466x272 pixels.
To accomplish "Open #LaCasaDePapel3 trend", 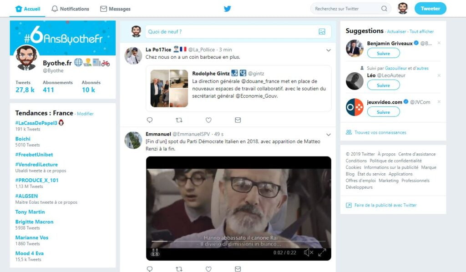I will (x=36, y=123).
